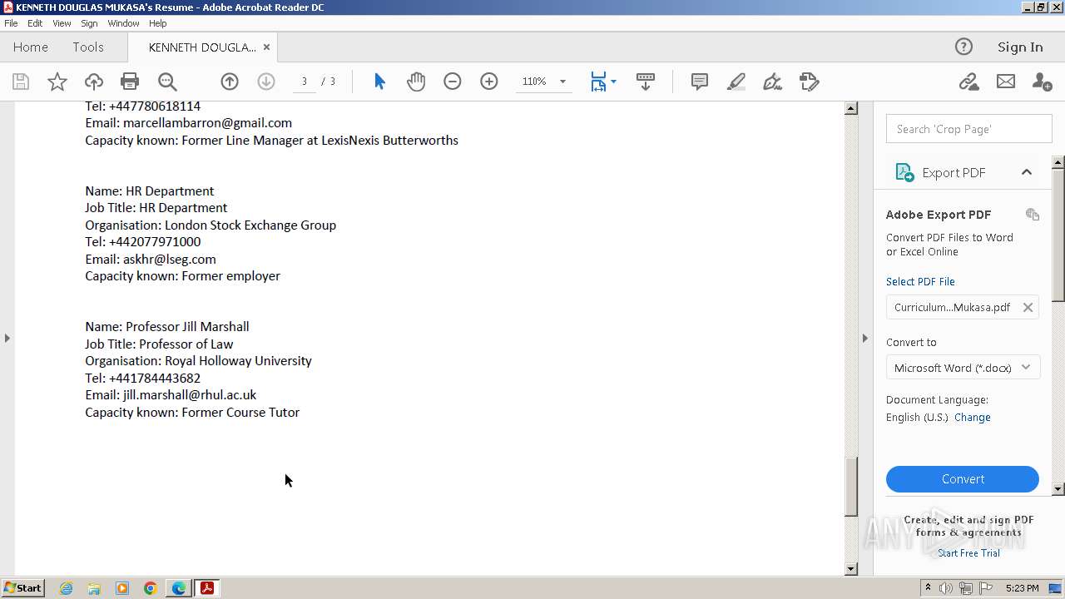Click document scrollbar down arrow
Viewport: 1065px width, 599px height.
(851, 569)
